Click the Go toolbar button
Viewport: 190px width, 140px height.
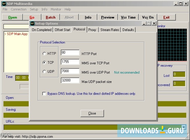click(32, 17)
